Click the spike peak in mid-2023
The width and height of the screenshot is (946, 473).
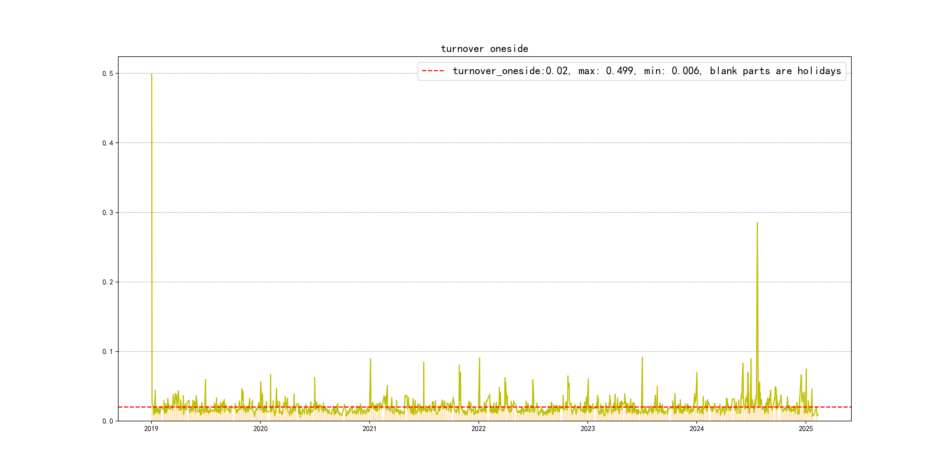642,357
